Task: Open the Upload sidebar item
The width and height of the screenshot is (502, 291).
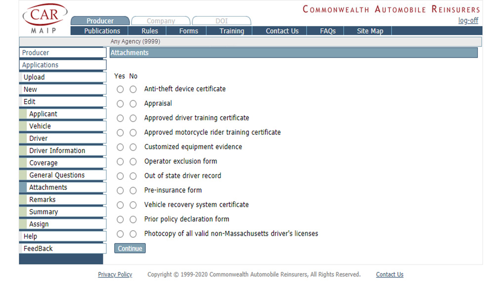Action: pyautogui.click(x=34, y=78)
